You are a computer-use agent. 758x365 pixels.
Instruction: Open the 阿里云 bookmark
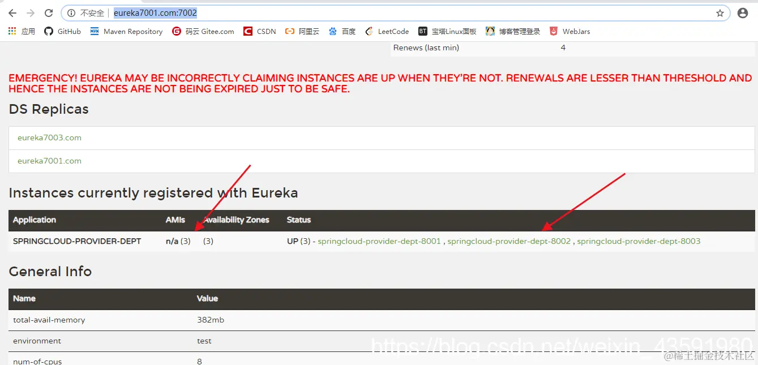point(302,31)
